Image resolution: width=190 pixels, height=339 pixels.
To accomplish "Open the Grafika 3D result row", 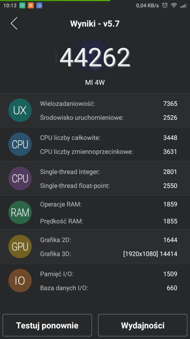I will pyautogui.click(x=109, y=254).
